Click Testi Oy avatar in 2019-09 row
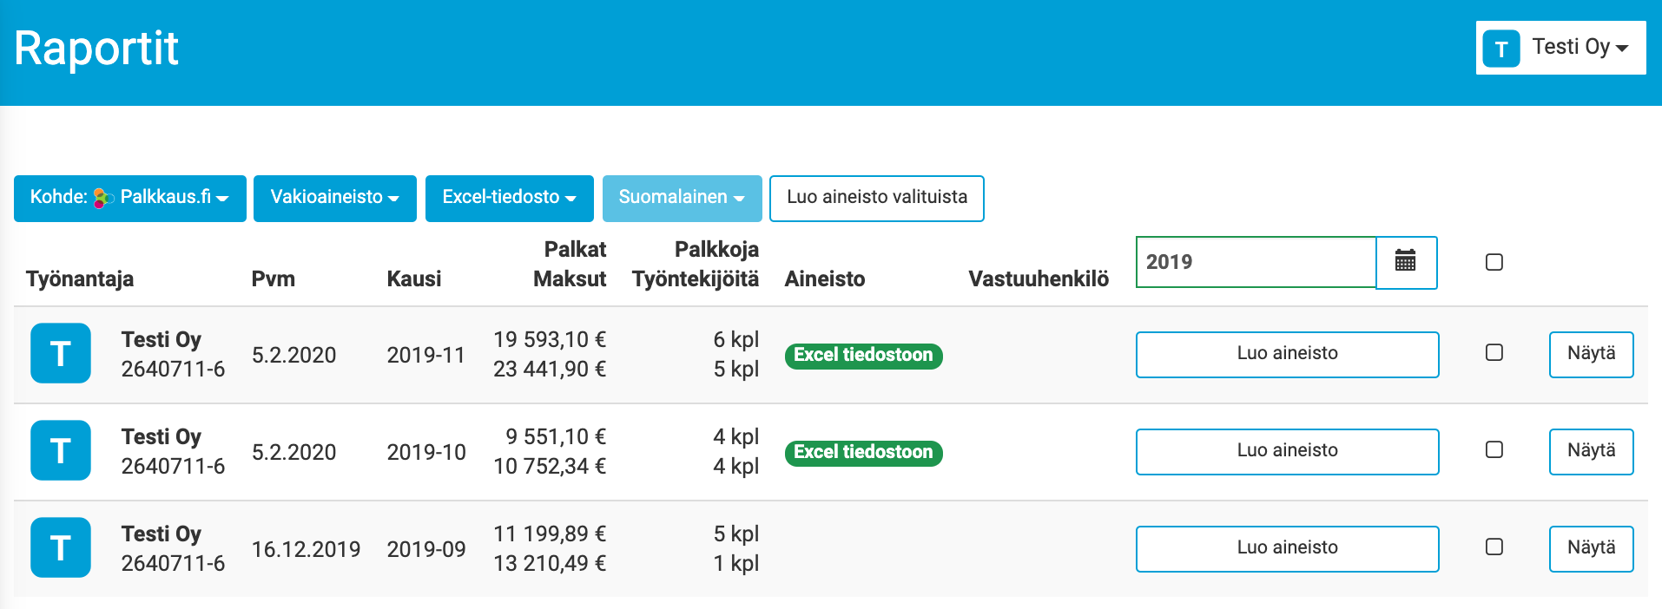 61,547
